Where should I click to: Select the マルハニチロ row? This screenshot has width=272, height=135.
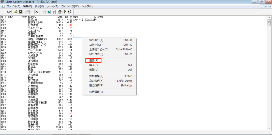[x=36, y=28]
